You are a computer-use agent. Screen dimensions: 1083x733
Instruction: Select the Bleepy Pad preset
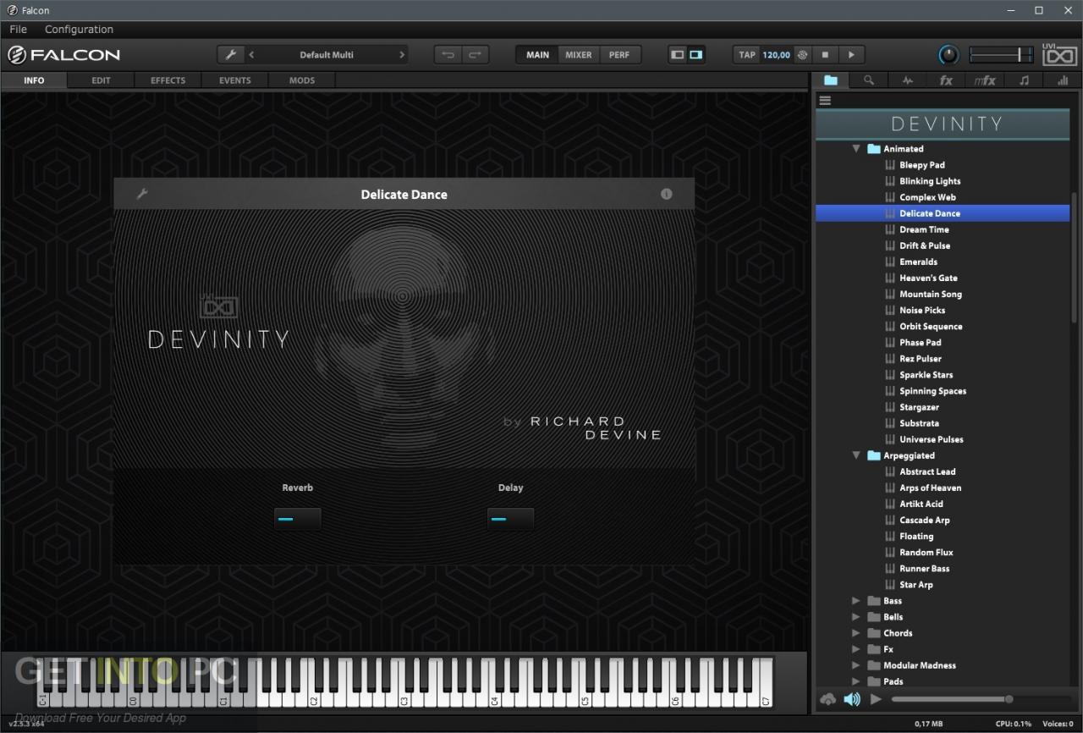point(921,165)
